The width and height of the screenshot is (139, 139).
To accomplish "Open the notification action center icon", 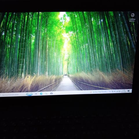I will (129, 91).
